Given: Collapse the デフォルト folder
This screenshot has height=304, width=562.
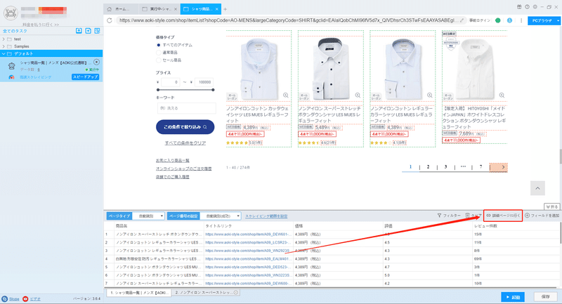Looking at the screenshot, I should tap(4, 54).
